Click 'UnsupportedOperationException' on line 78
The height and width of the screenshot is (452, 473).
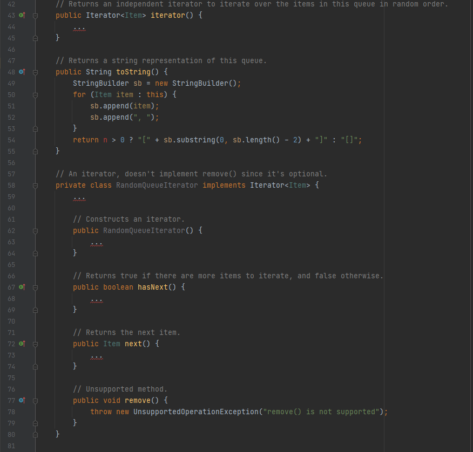tap(196, 412)
